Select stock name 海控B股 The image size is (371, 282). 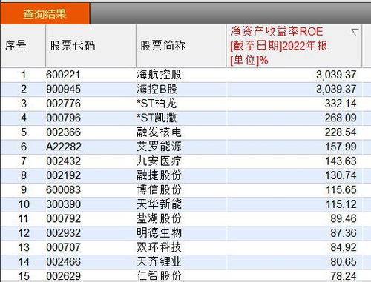click(x=157, y=89)
